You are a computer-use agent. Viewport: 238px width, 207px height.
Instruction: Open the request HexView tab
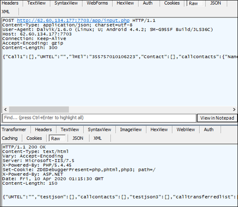tap(125, 3)
